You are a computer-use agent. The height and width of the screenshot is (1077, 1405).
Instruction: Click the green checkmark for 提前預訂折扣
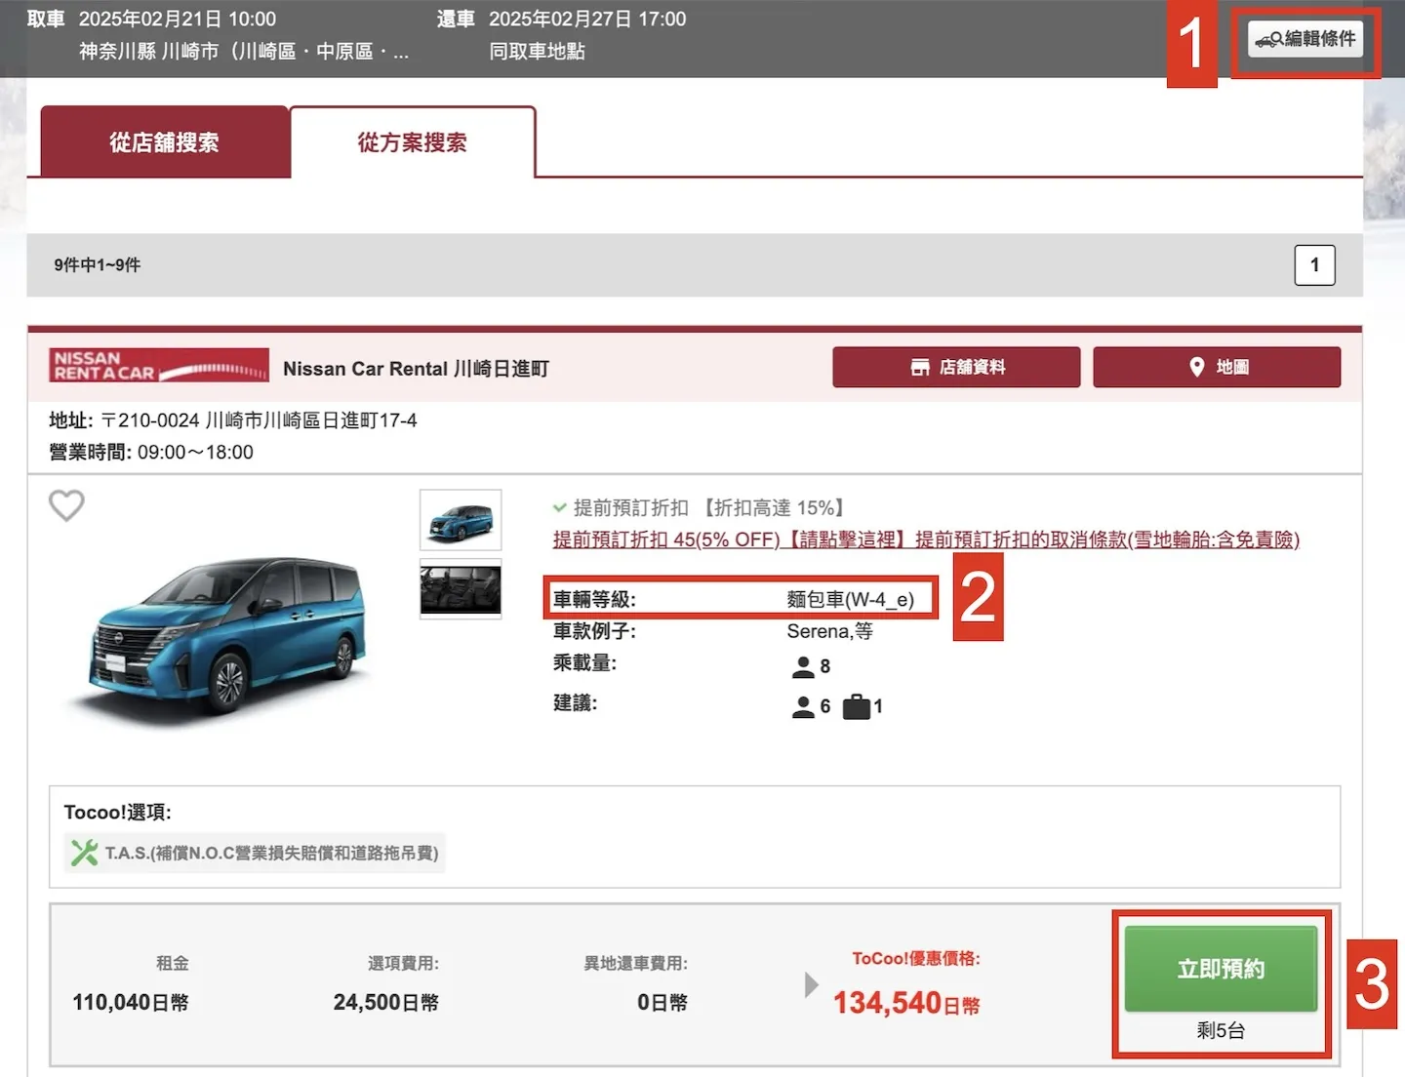click(560, 507)
